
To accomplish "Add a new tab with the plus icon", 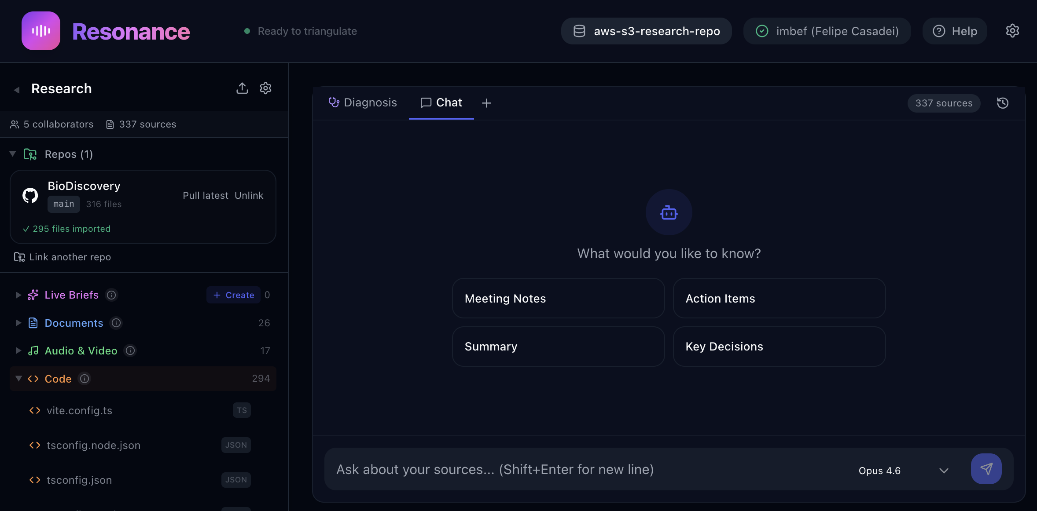I will tap(486, 103).
